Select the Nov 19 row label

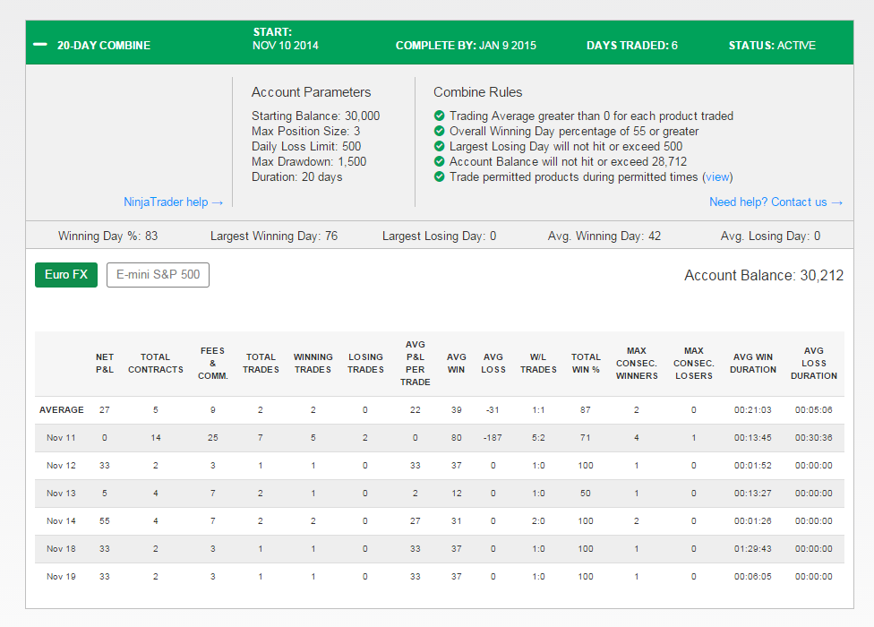tap(61, 576)
